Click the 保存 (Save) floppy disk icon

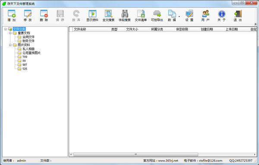60,14
